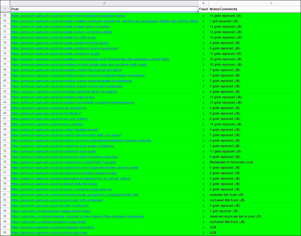Select the "observed duplicate link in post" note
The width and height of the screenshot is (301, 236).
(236, 217)
